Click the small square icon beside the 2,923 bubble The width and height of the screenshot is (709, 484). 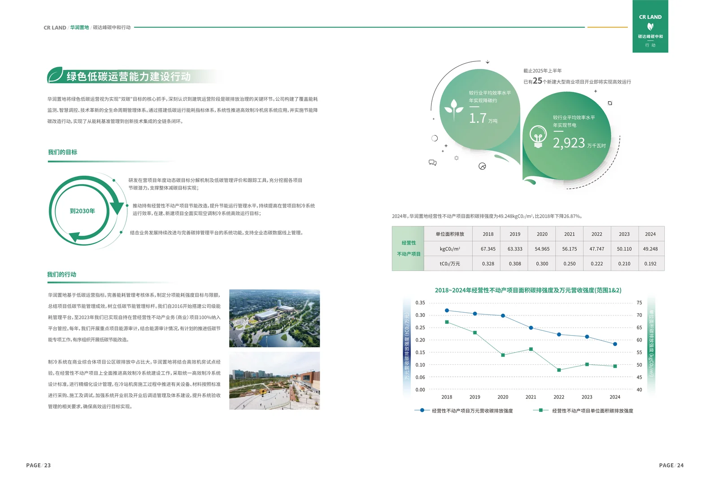(610, 103)
